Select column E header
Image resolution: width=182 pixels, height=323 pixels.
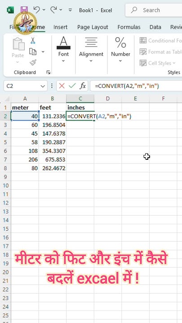[x=135, y=99]
